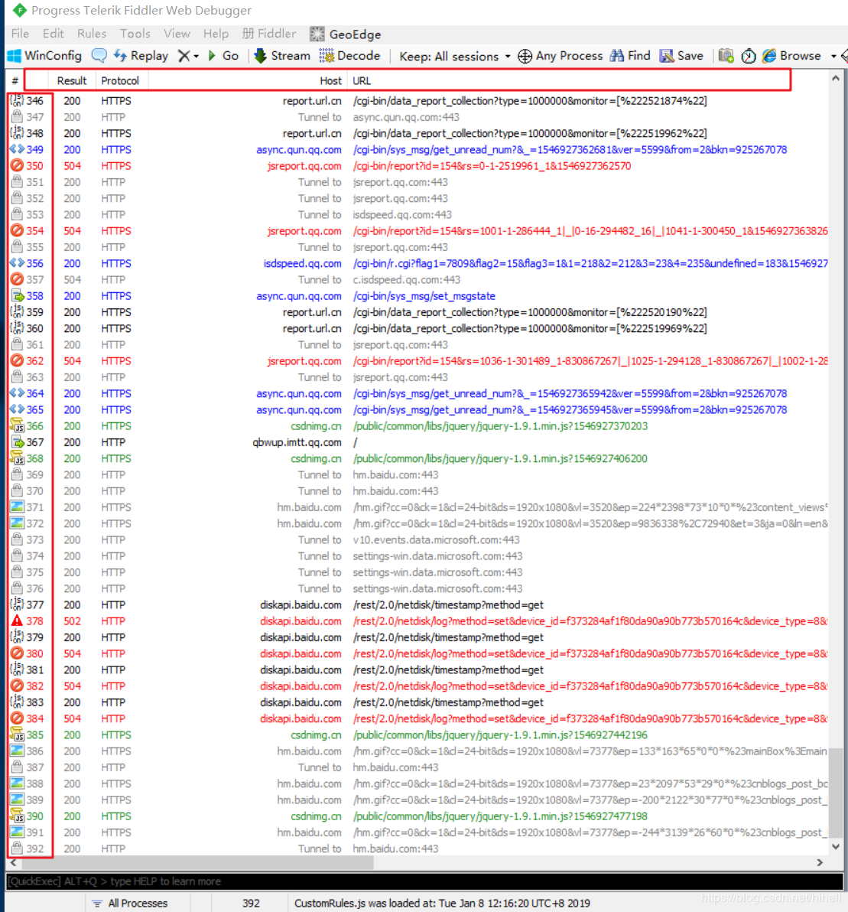Click session 377 script icon
848x912 pixels.
[17, 605]
